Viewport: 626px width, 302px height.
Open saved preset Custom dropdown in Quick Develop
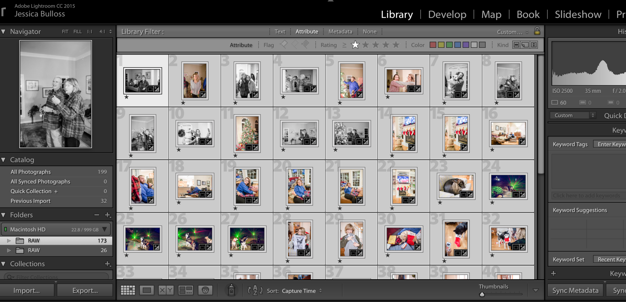[x=572, y=115]
